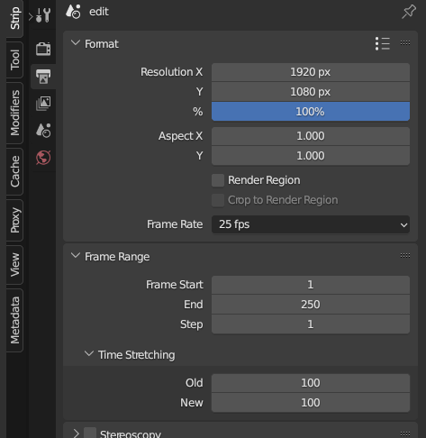Switch to the Cache tab
This screenshot has width=426, height=438.
coord(14,171)
